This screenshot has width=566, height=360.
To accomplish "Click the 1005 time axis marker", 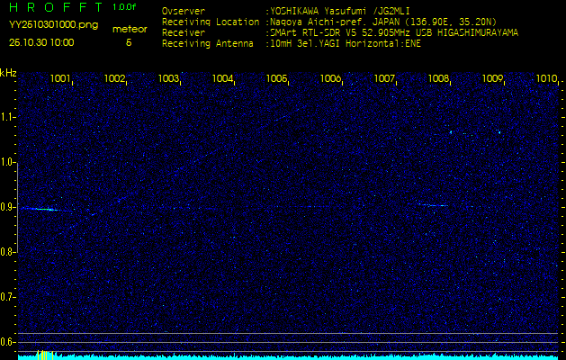I will (276, 78).
